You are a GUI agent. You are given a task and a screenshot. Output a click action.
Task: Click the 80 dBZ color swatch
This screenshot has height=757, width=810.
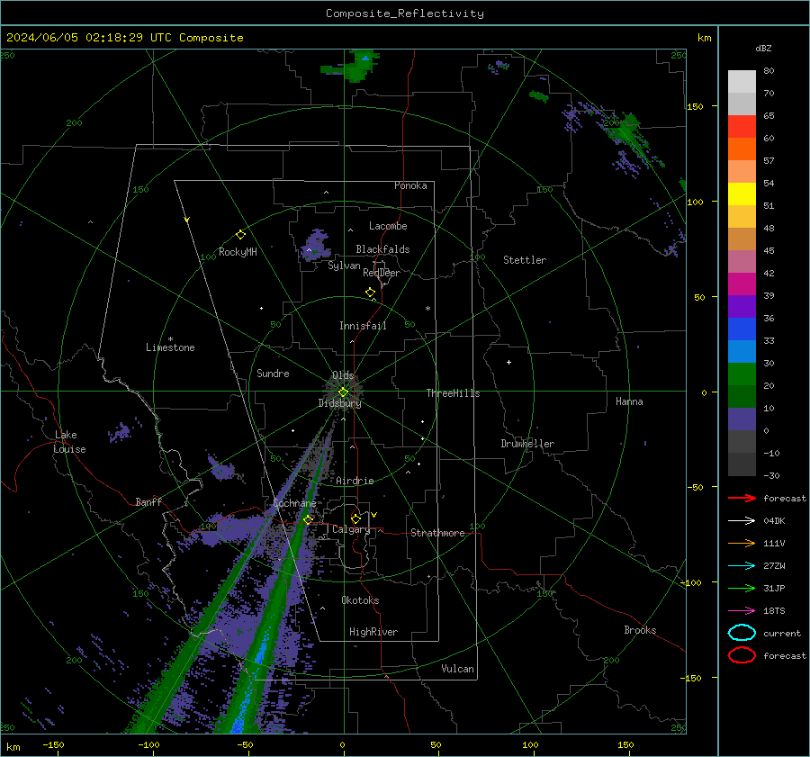[742, 81]
